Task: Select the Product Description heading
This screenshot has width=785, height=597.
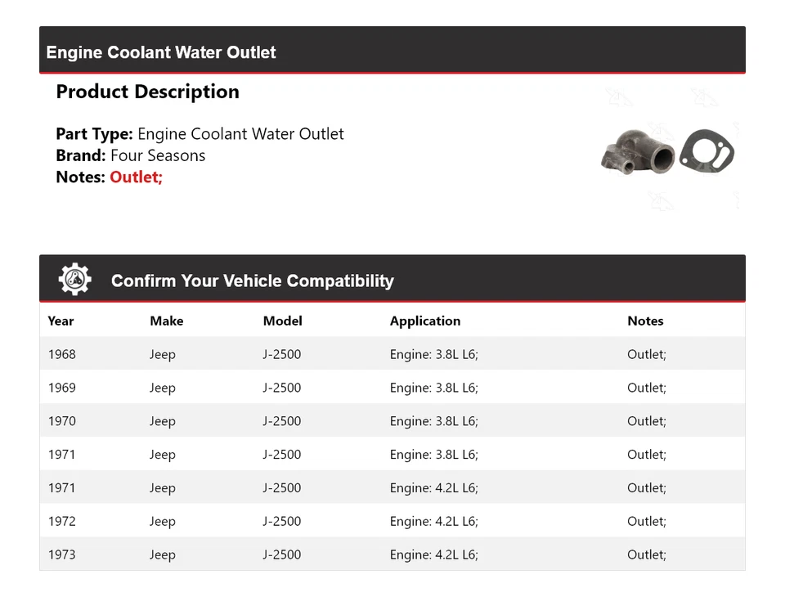Action: click(x=147, y=92)
